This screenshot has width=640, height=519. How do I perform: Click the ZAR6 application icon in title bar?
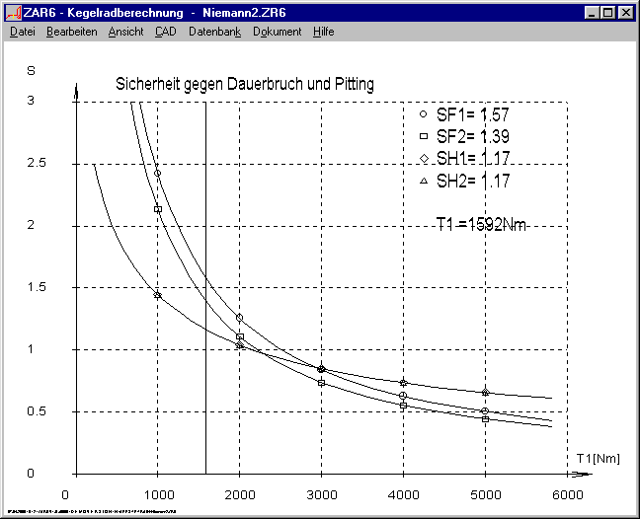[13, 12]
